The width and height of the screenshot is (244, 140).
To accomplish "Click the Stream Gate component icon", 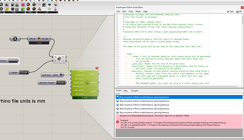I will click(x=59, y=59).
